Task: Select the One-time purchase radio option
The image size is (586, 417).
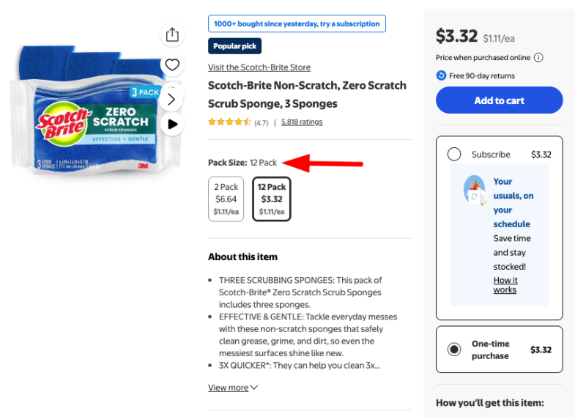Action: 454,350
